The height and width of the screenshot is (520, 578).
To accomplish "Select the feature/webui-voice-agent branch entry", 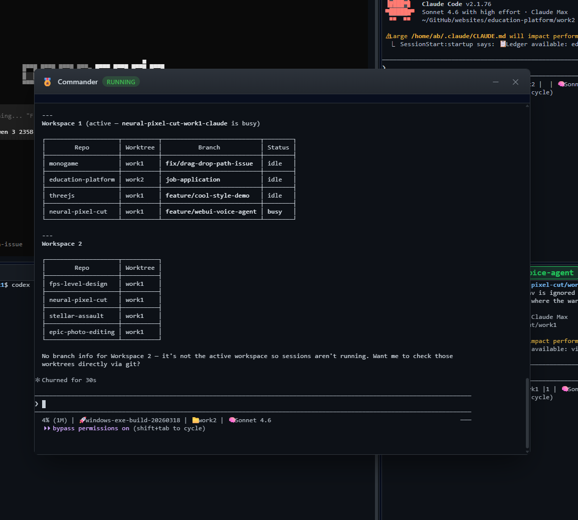I will (x=211, y=211).
